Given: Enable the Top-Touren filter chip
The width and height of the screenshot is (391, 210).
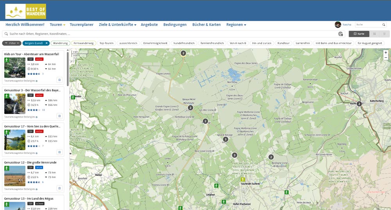Looking at the screenshot, I should click(x=106, y=43).
